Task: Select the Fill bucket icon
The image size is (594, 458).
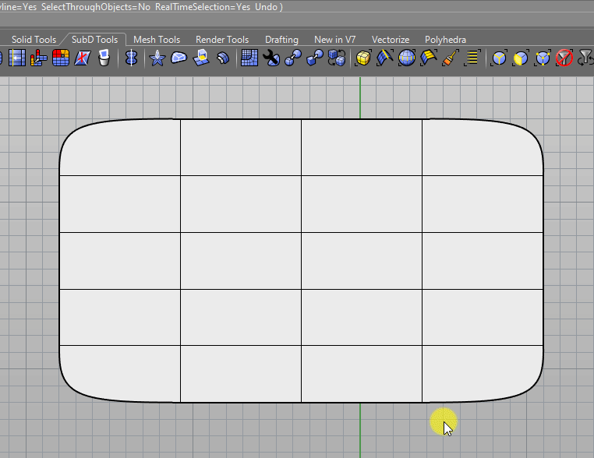Action: [x=104, y=58]
